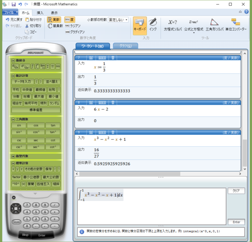The image size is (252, 242).
Task: Click the Enter button beside input box
Action: pos(236,222)
